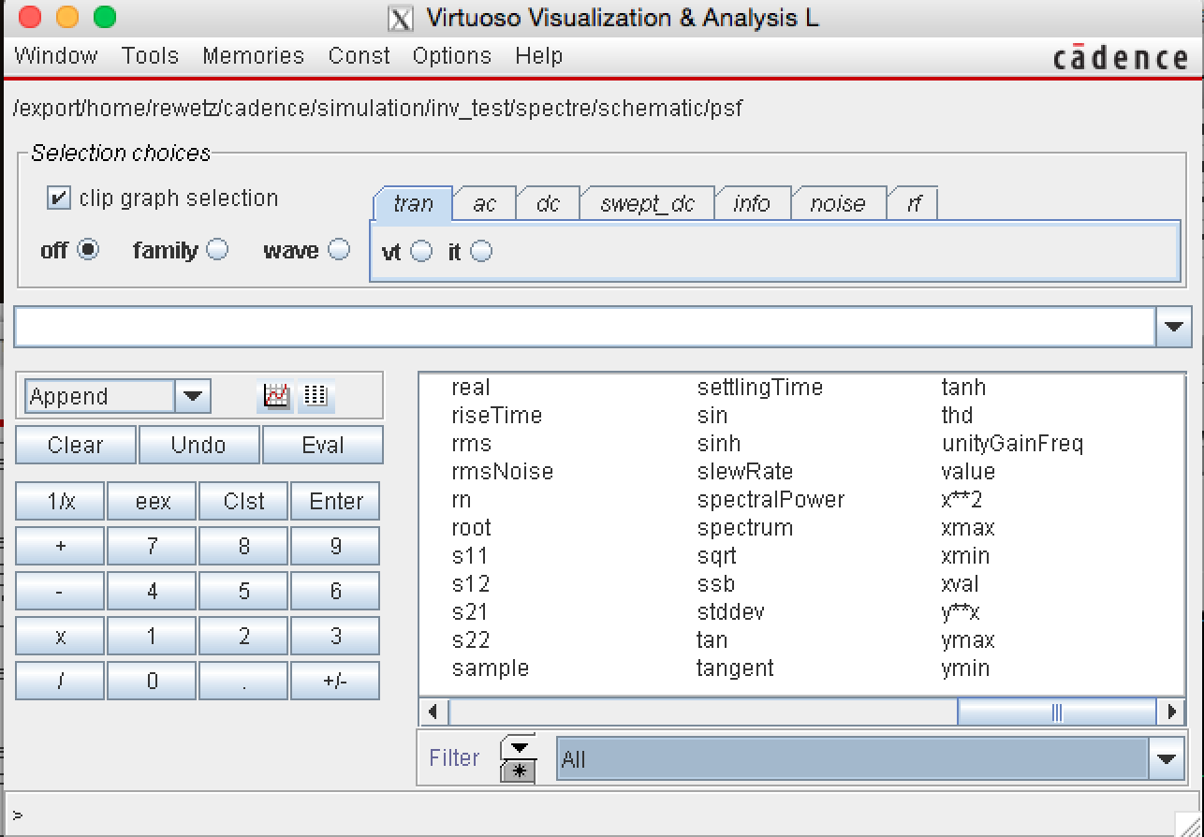1204x837 pixels.
Task: Click the filter toggle icon beside Filter
Action: [x=518, y=758]
